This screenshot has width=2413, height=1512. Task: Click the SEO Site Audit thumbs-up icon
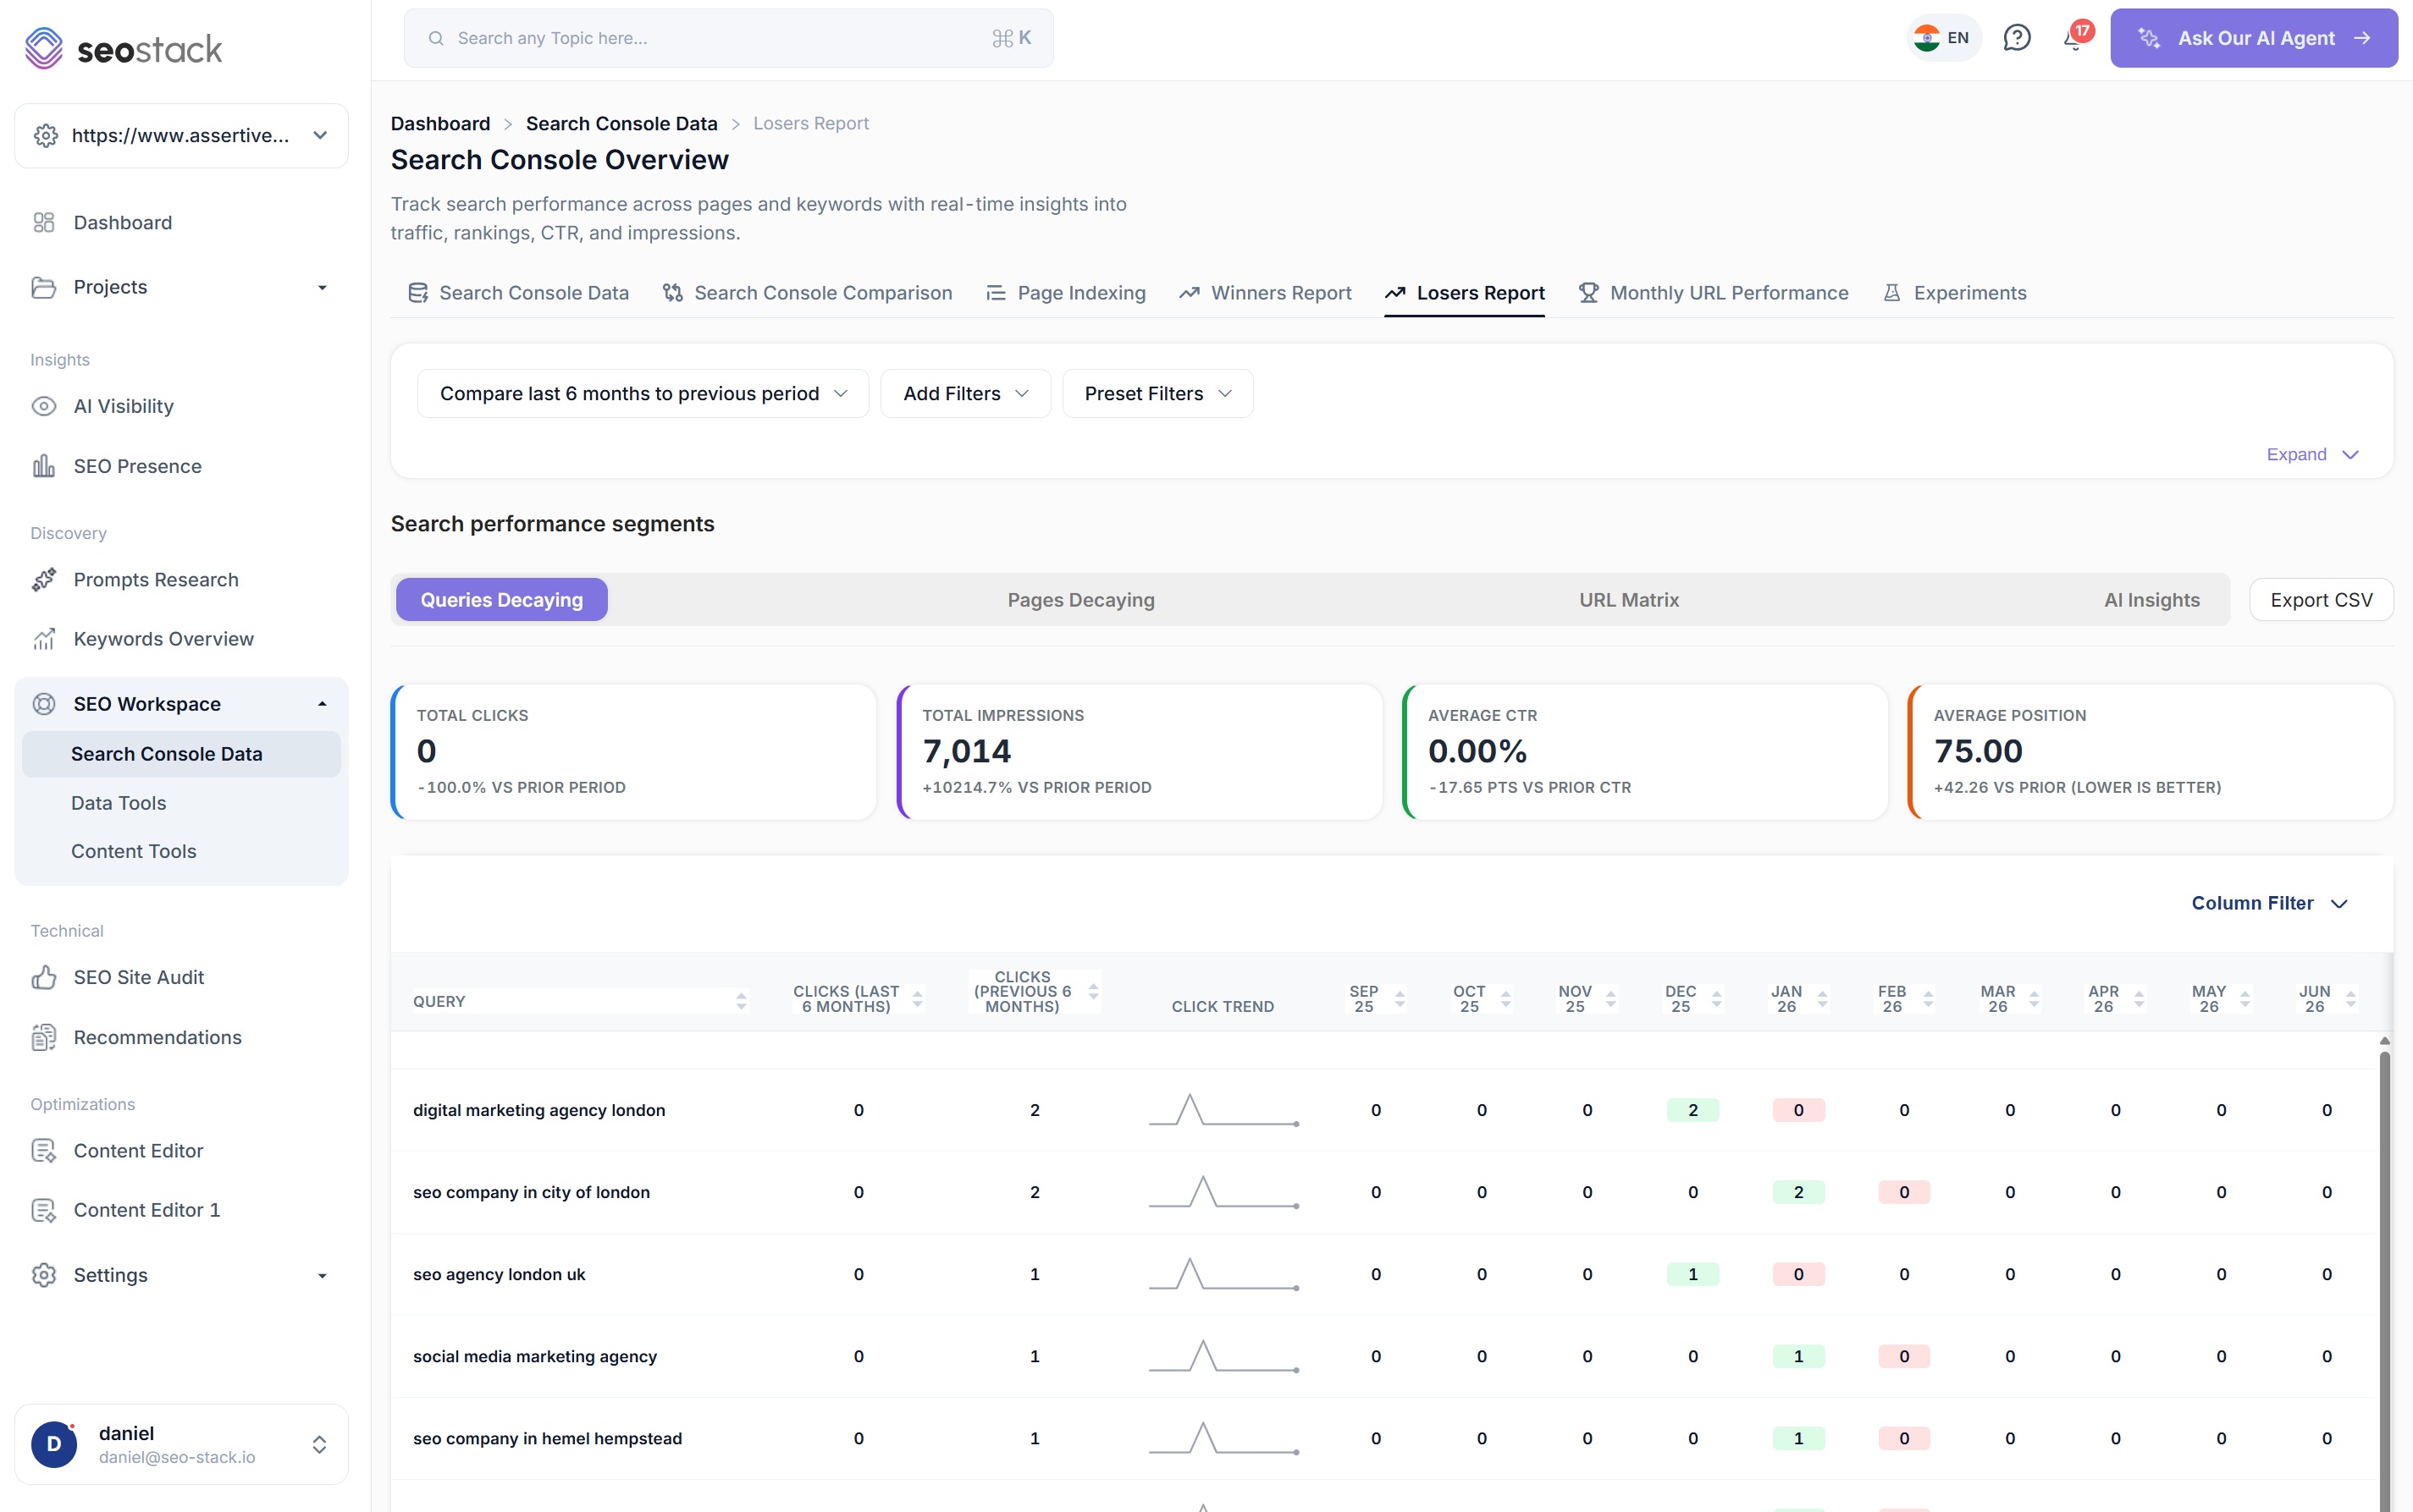(44, 977)
